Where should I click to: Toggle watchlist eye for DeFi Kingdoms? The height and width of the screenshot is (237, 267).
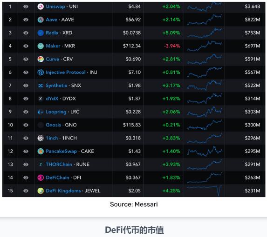pyautogui.click(x=26, y=191)
